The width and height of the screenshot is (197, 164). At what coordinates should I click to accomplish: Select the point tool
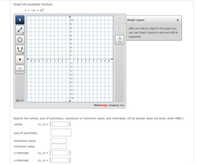click(20, 60)
